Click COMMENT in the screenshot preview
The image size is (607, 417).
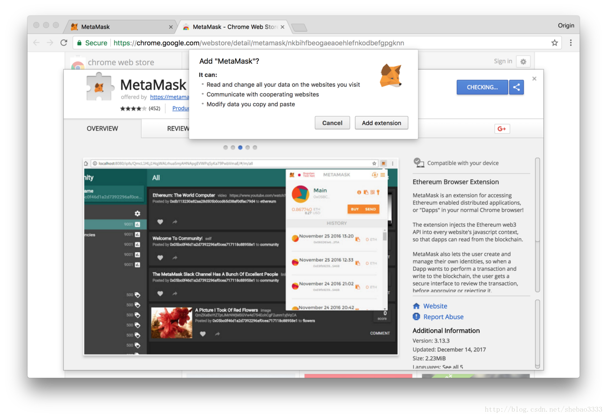pos(380,333)
